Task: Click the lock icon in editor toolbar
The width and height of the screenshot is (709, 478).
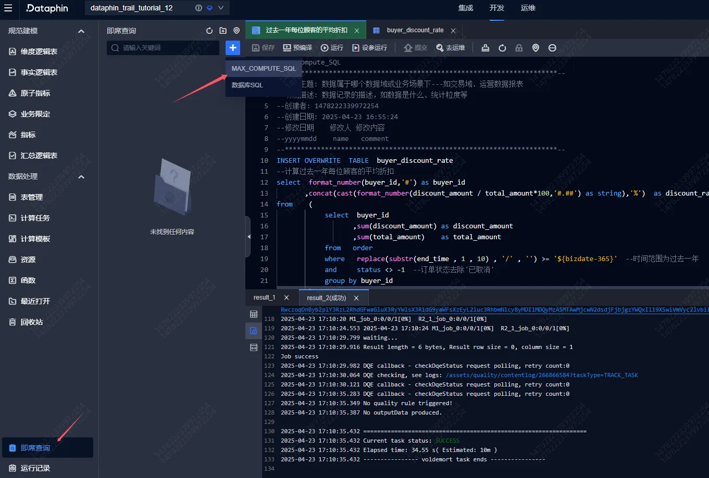Action: tap(519, 48)
